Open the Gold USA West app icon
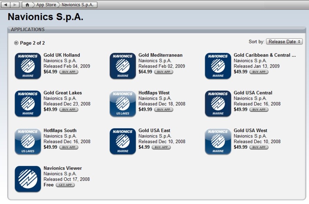The width and height of the screenshot is (309, 204). tap(218, 141)
